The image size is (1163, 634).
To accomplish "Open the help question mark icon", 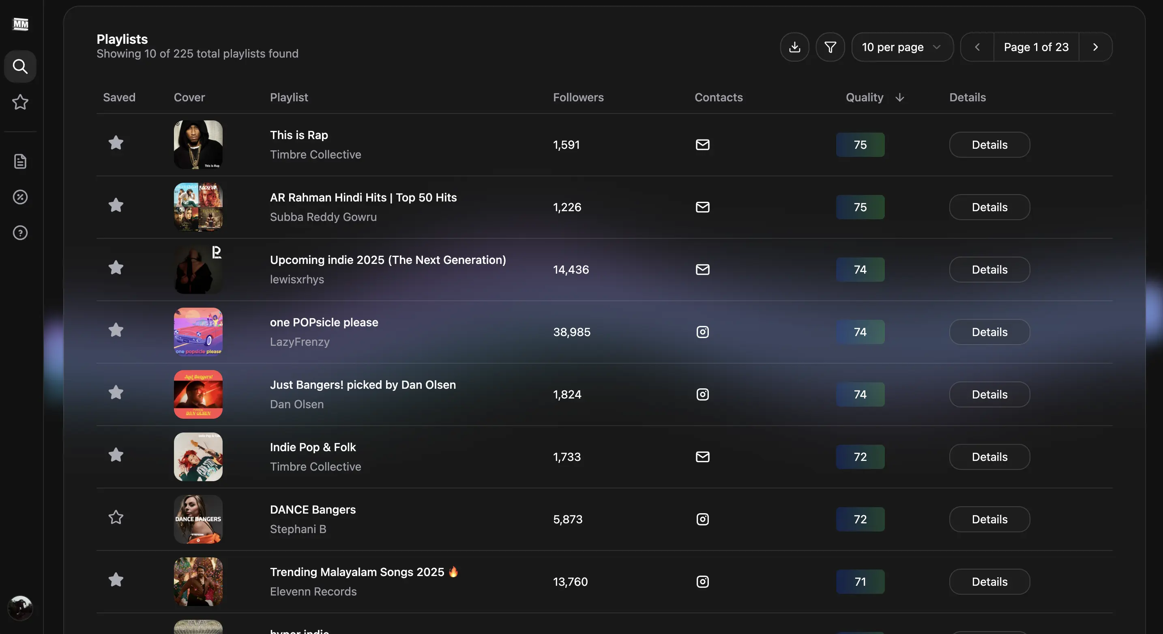I will click(20, 233).
